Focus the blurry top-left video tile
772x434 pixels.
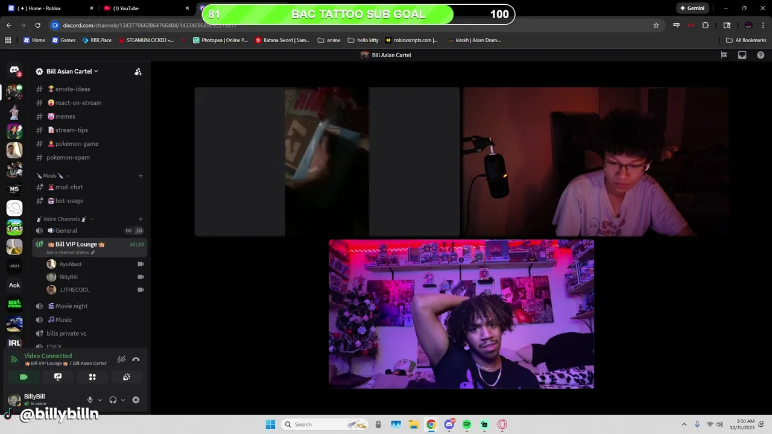coord(327,162)
